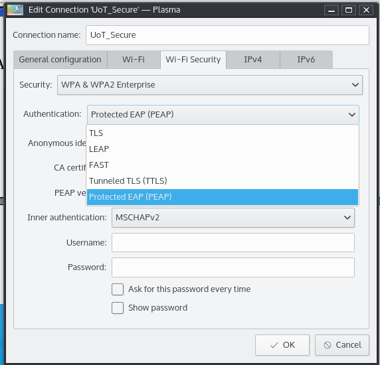This screenshot has width=380, height=365.
Task: Open the Security type dropdown
Action: pos(210,85)
